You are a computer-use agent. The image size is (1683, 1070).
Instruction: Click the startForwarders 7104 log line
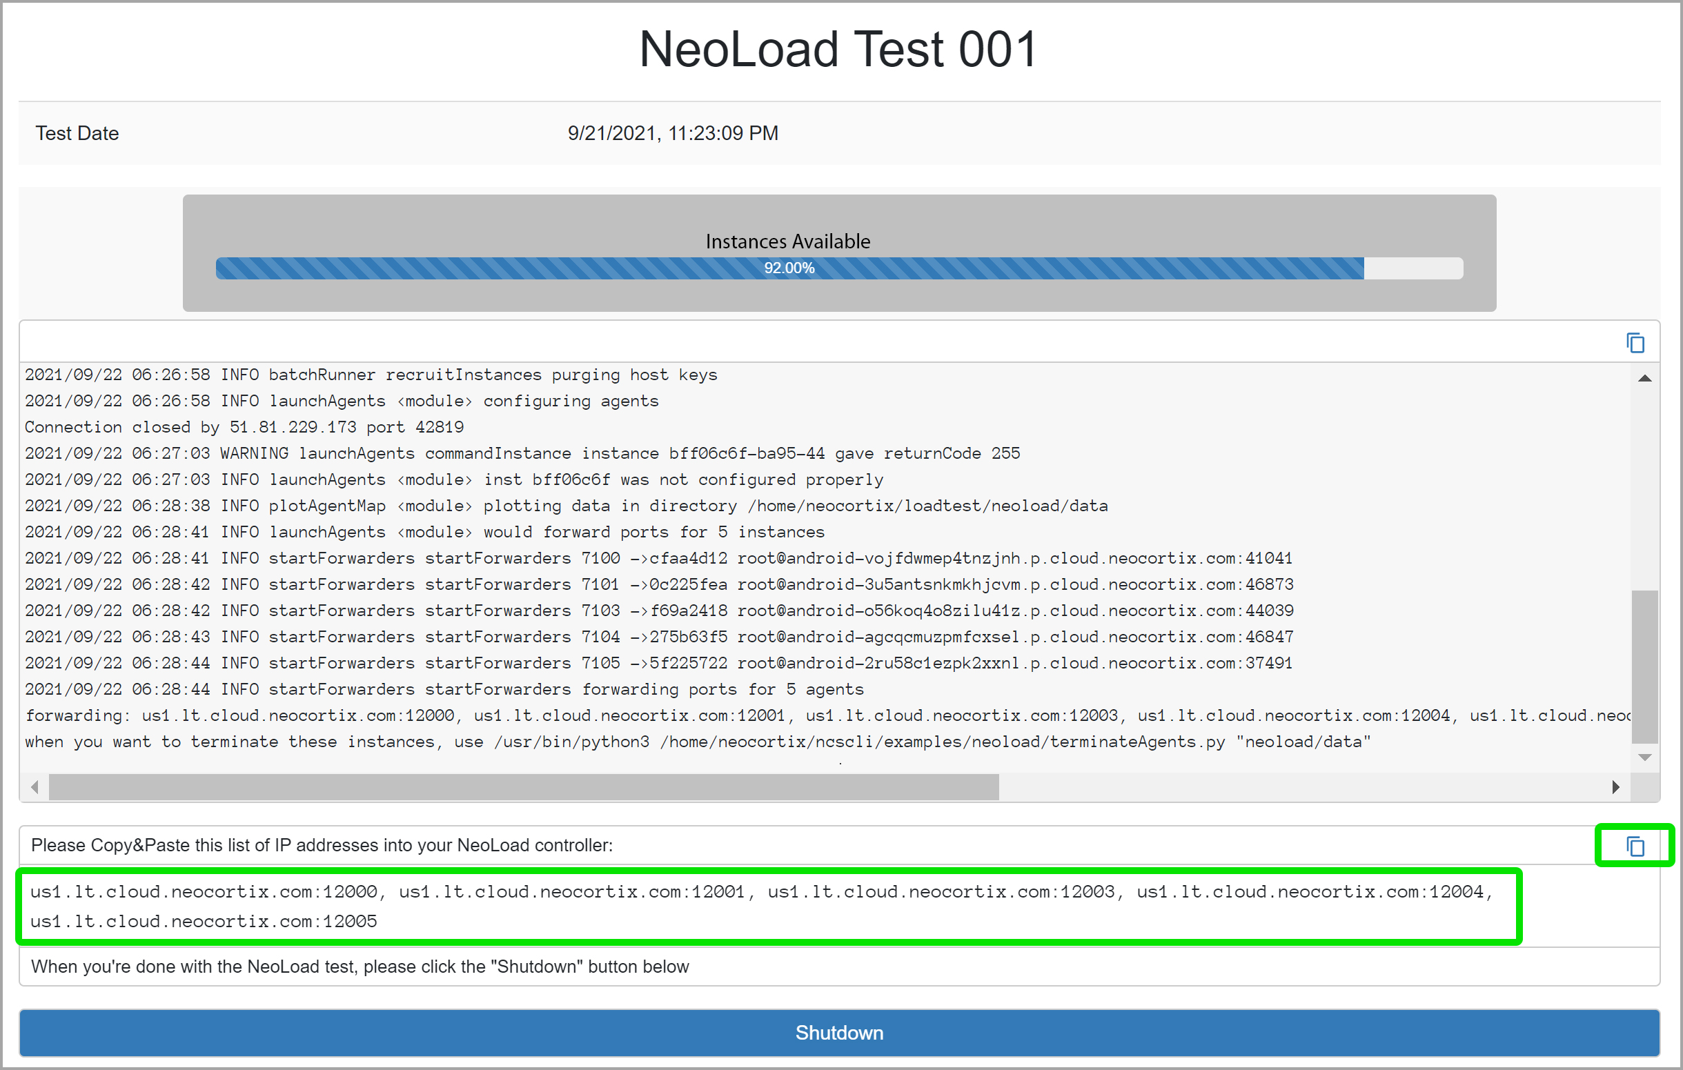click(659, 637)
